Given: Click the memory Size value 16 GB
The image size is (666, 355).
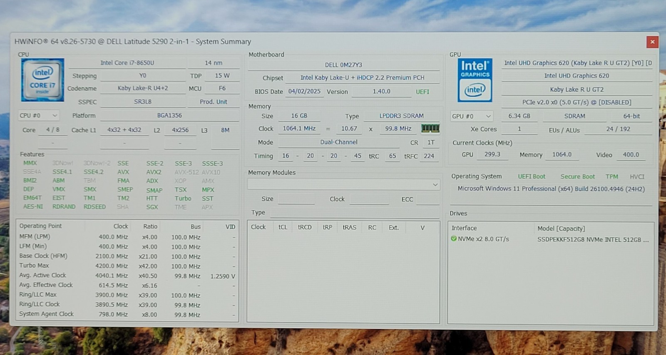Looking at the screenshot, I should [299, 116].
